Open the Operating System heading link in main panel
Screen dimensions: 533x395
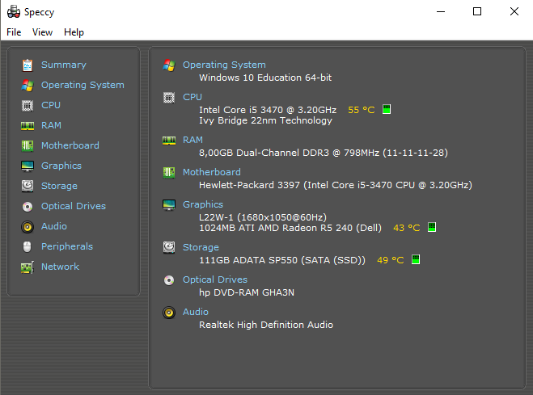(224, 65)
